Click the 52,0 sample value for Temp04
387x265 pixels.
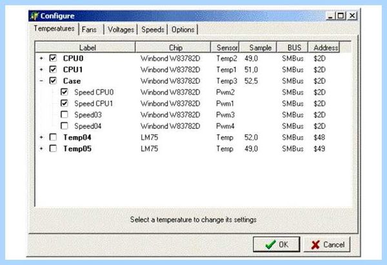pos(252,137)
